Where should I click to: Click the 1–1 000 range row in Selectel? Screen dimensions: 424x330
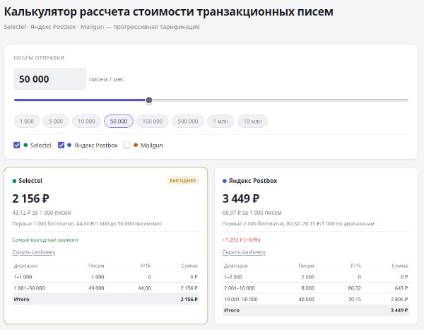click(106, 277)
